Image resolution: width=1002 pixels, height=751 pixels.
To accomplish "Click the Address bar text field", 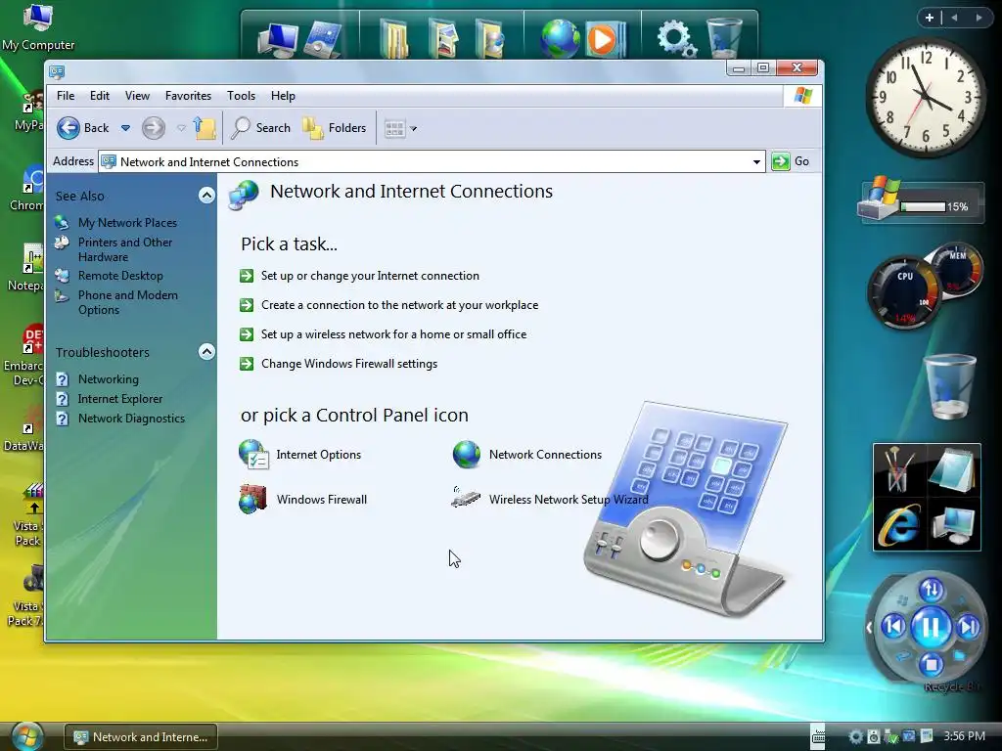I will tap(432, 161).
